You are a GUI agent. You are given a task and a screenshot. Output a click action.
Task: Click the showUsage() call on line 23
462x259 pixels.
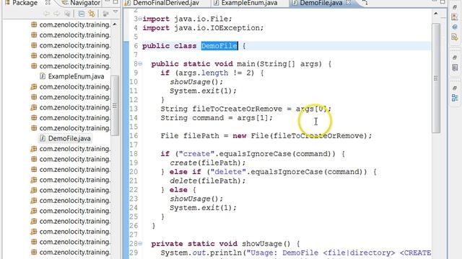196,199
